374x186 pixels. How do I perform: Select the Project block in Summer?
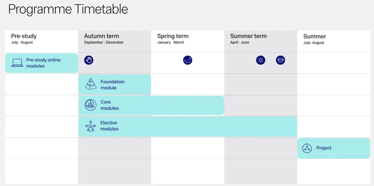333,148
